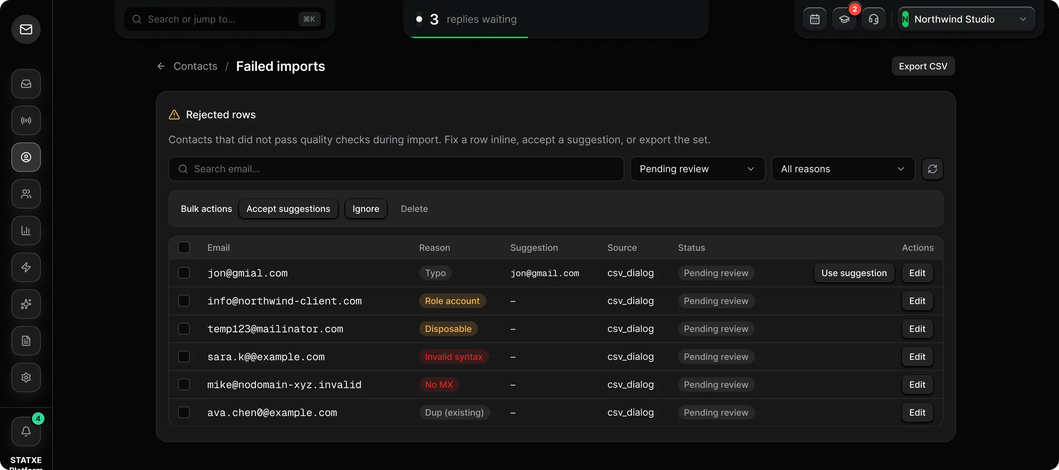
Task: Select the contacts person-circle sidebar icon
Action: click(26, 157)
